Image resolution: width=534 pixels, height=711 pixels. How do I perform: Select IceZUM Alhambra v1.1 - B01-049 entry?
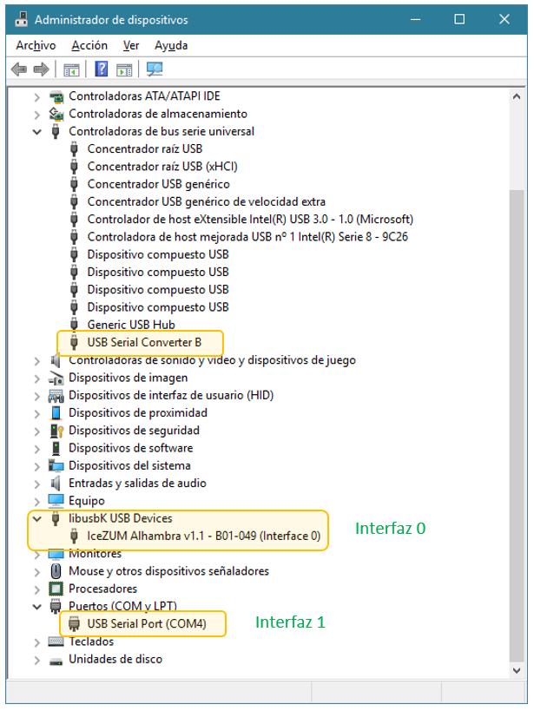click(204, 536)
